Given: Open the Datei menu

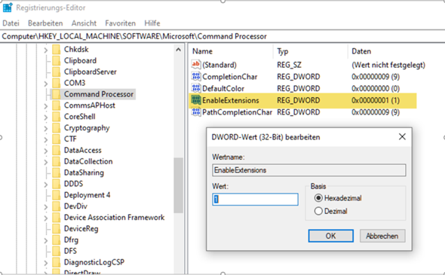Looking at the screenshot, I should tap(11, 23).
